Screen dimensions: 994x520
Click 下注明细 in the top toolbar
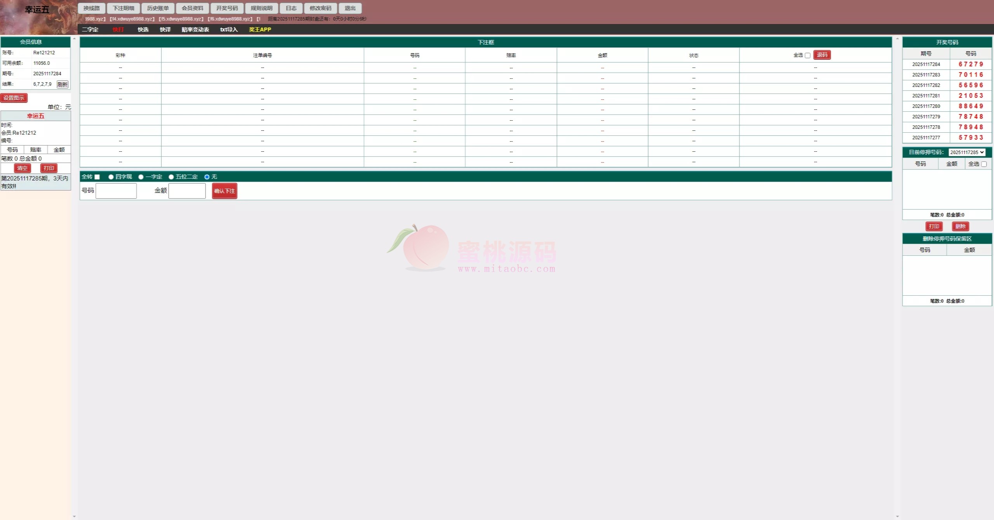click(123, 8)
